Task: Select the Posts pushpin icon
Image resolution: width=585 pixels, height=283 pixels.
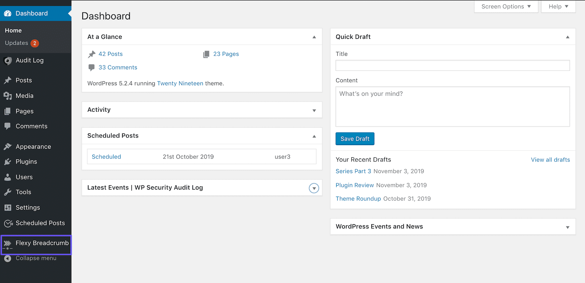Action: [8, 80]
